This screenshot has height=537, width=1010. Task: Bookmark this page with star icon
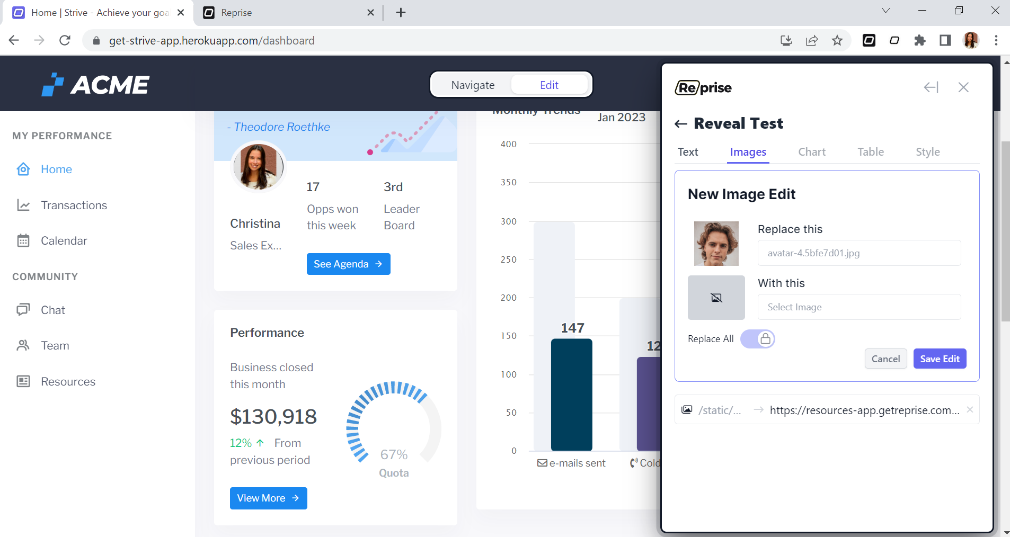[x=837, y=40]
